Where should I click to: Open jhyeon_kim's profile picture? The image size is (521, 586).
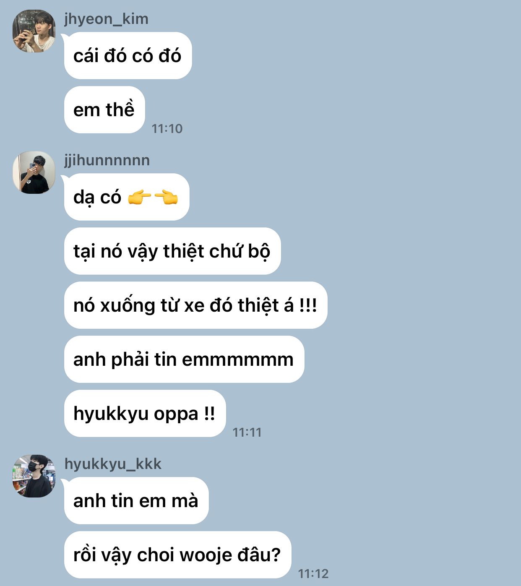tap(34, 31)
